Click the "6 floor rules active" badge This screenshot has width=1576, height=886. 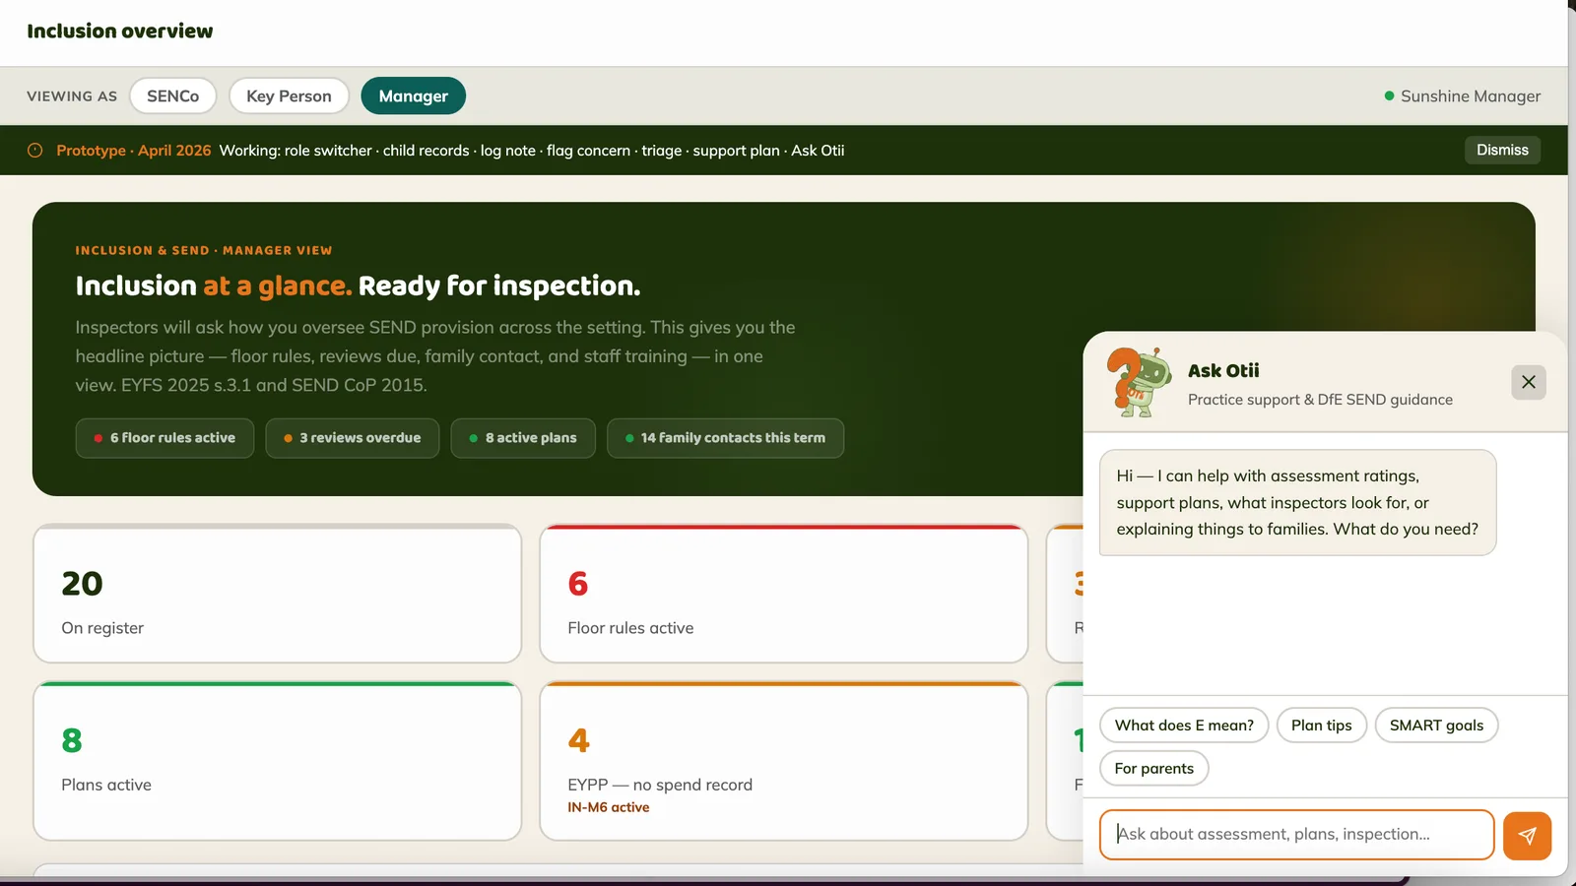coord(164,438)
